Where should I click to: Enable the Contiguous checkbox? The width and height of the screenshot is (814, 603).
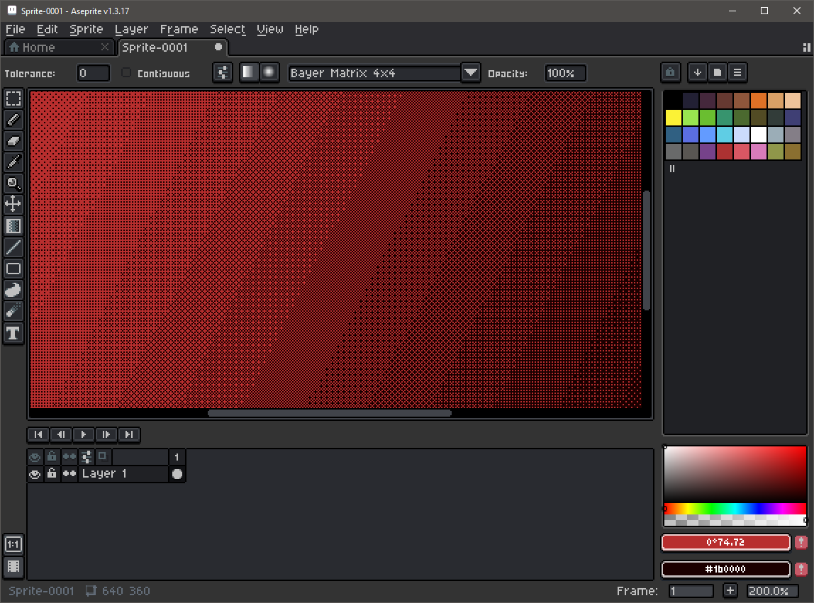tap(126, 73)
